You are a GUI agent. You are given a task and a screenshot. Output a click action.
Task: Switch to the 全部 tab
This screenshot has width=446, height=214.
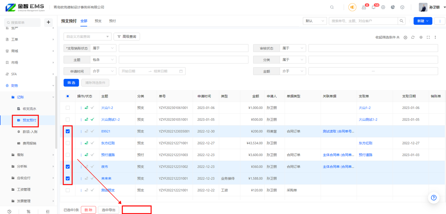tap(84, 21)
